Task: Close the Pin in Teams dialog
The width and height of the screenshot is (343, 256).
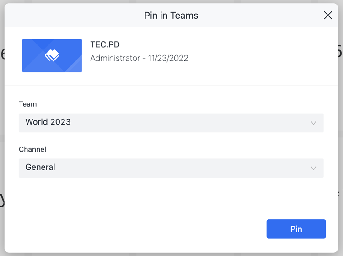Action: point(327,16)
